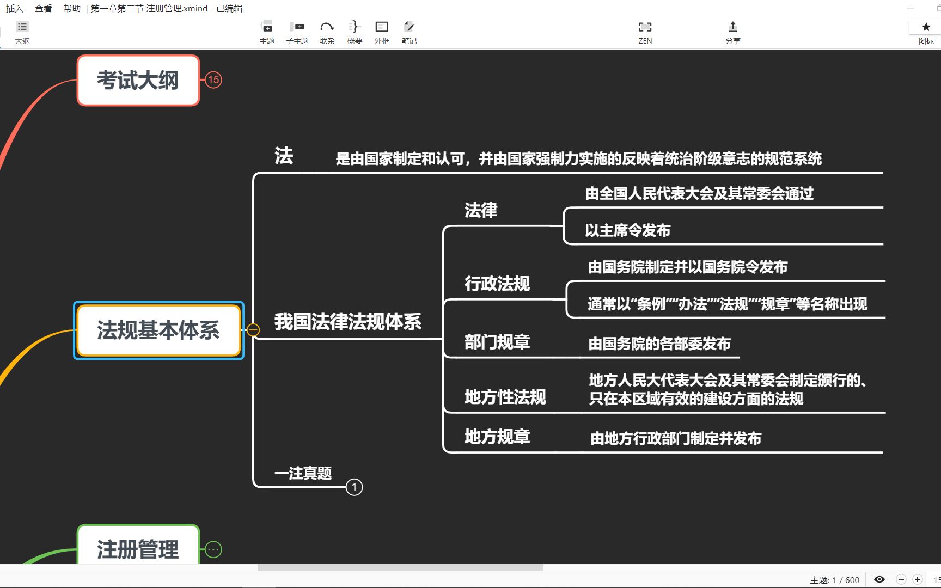Screen dimensions: 941x588
Task: Select the 我国法律法规体系 subtopic
Action: (x=347, y=321)
